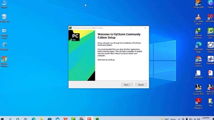Select the Recycle Bin desktop icon
This screenshot has width=214, height=120.
4,18
